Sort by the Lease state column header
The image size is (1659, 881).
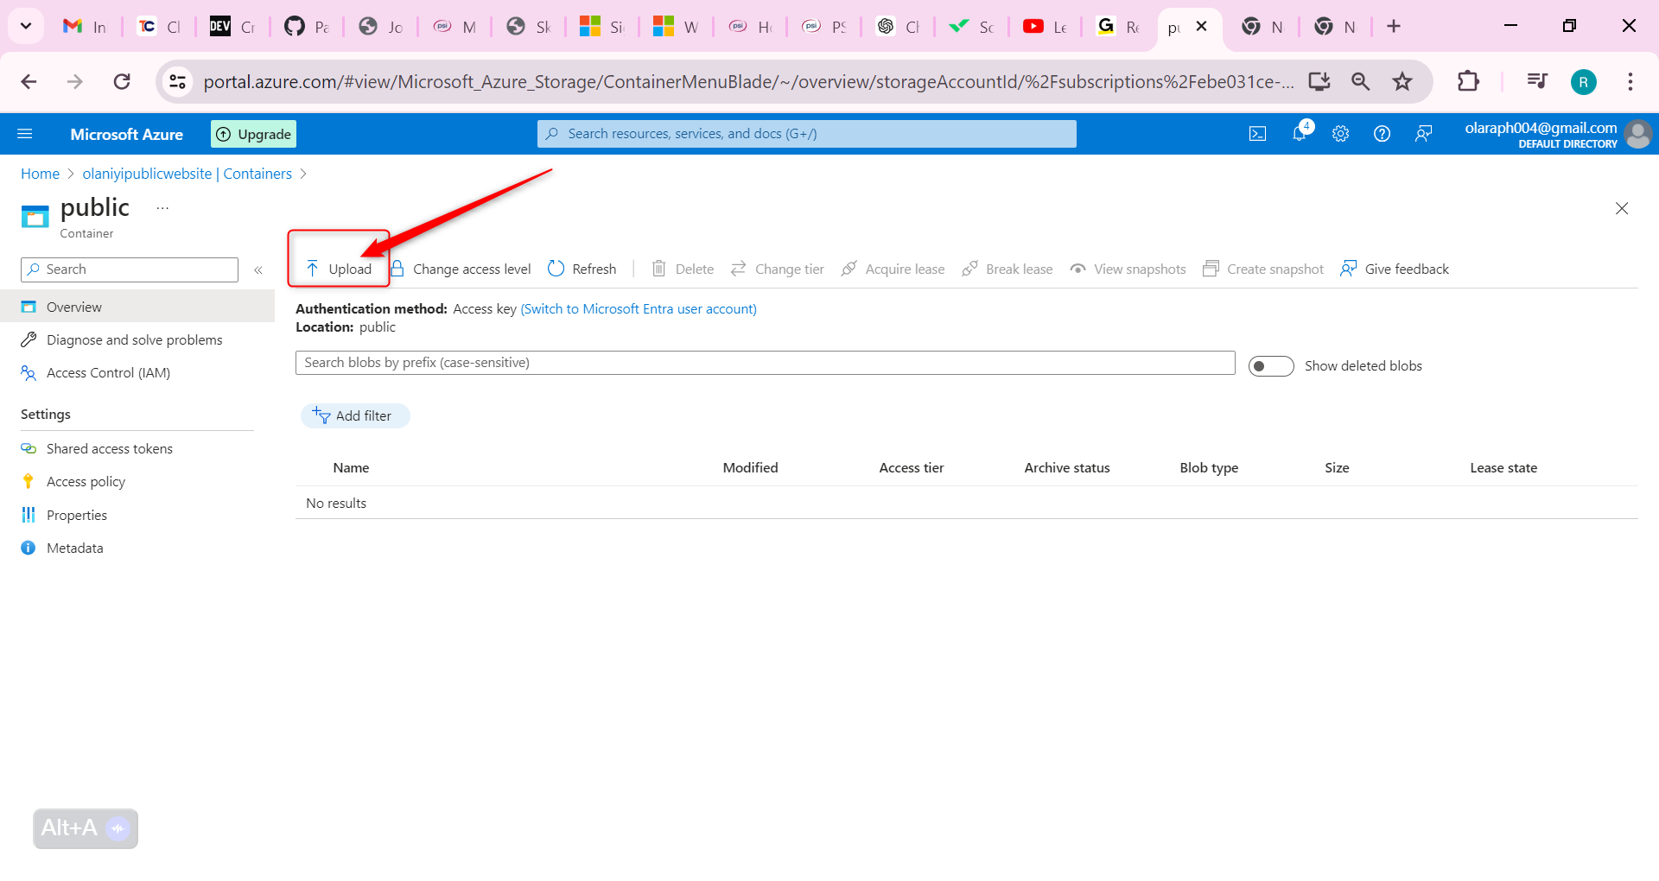pyautogui.click(x=1503, y=468)
